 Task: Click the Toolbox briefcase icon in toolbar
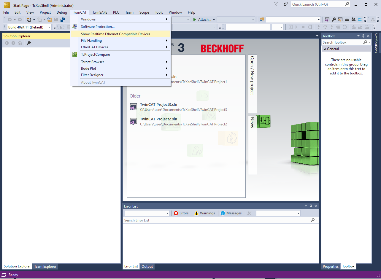pos(347,20)
